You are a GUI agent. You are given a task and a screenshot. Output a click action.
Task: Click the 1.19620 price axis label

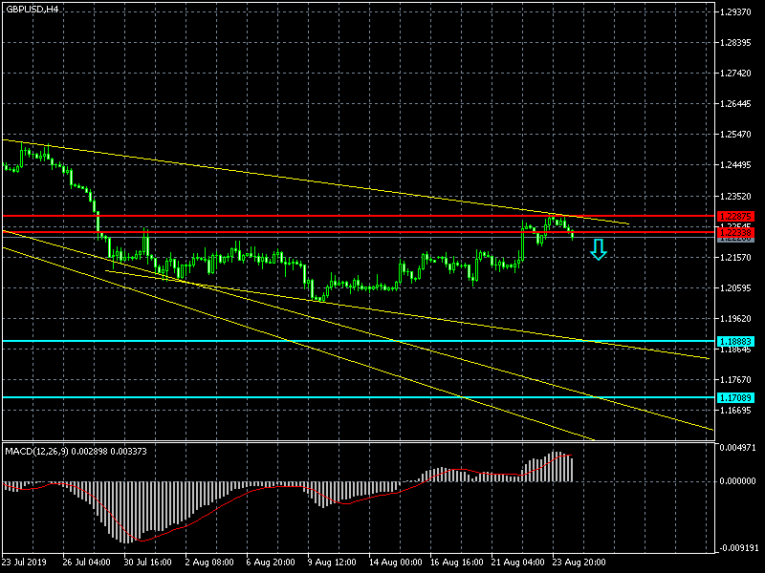(735, 319)
